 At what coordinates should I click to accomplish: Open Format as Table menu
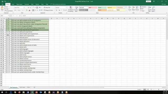point(76,9)
